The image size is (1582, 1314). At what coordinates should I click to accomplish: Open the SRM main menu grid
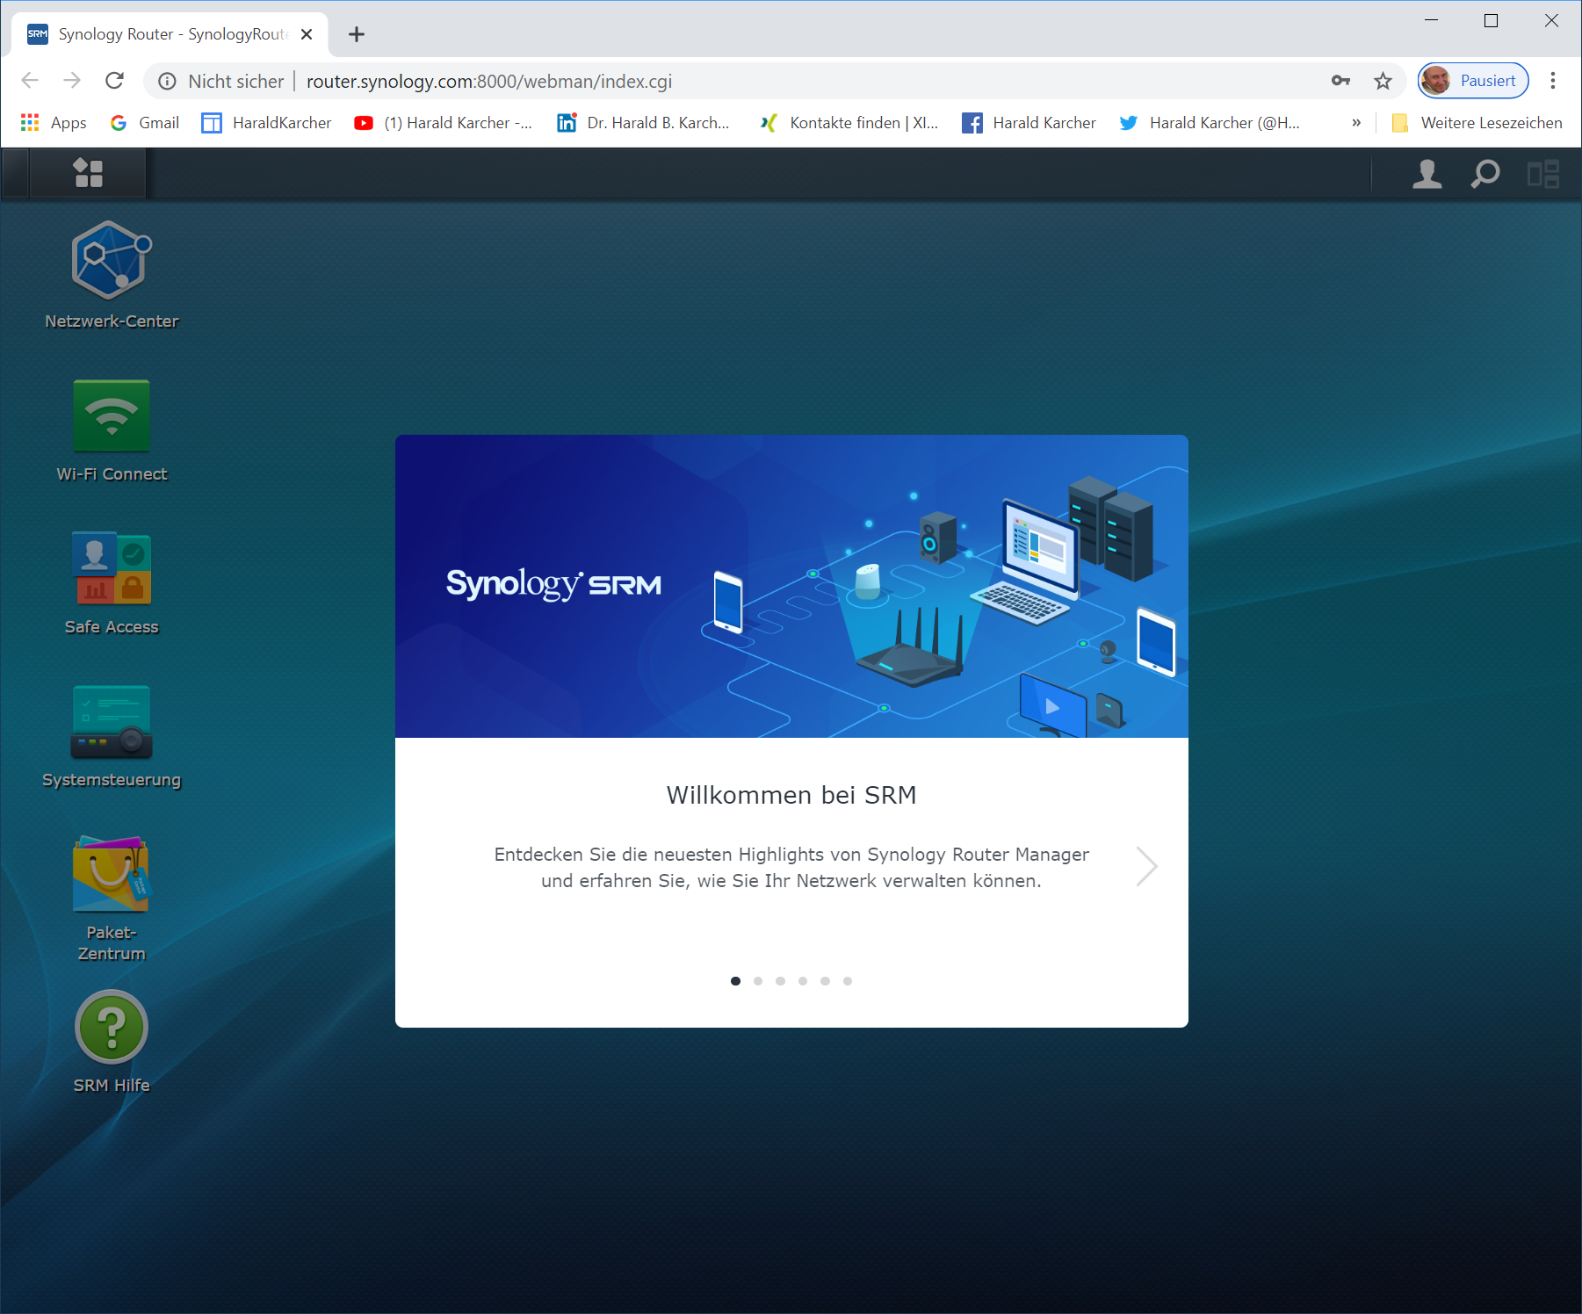coord(88,173)
